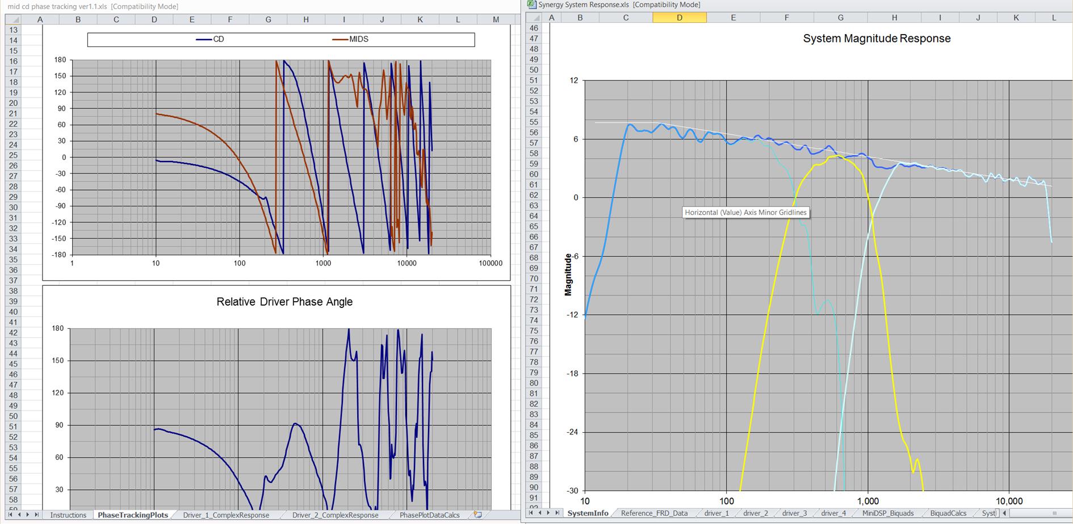The height and width of the screenshot is (524, 1073).
Task: Jump to last sheet in Synergy System Response workbook
Action: coord(557,513)
